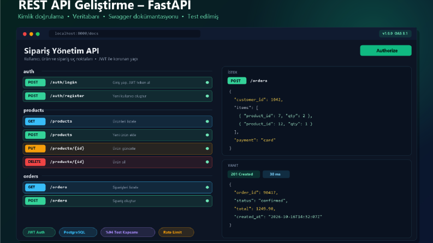Image resolution: width=433 pixels, height=243 pixels.
Task: Click the green dot on the /auth/register row
Action: (207, 96)
